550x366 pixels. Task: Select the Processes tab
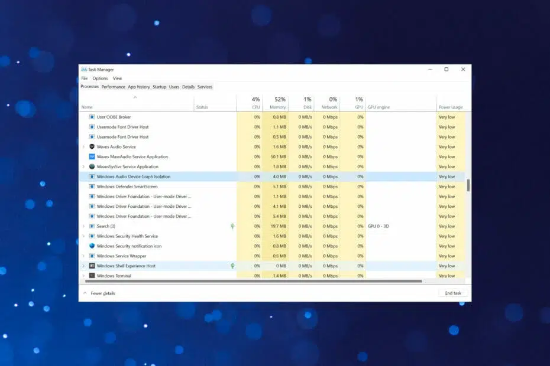tap(90, 87)
